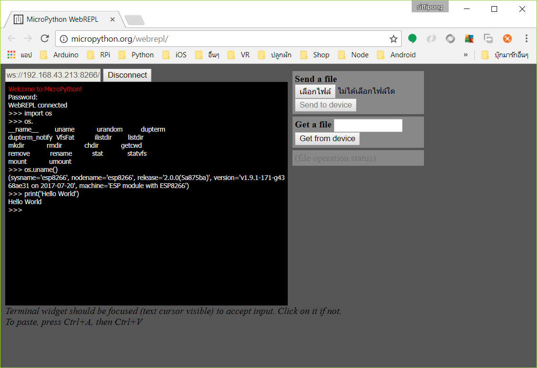Click the green chat bubble extension icon

412,38
